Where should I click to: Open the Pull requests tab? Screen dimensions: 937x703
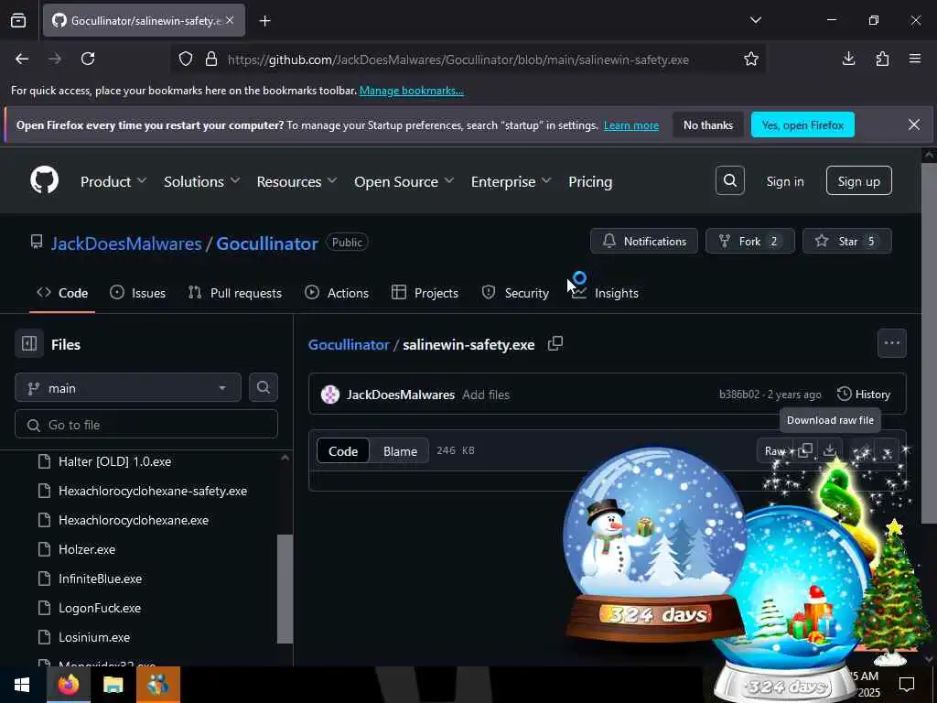[235, 293]
